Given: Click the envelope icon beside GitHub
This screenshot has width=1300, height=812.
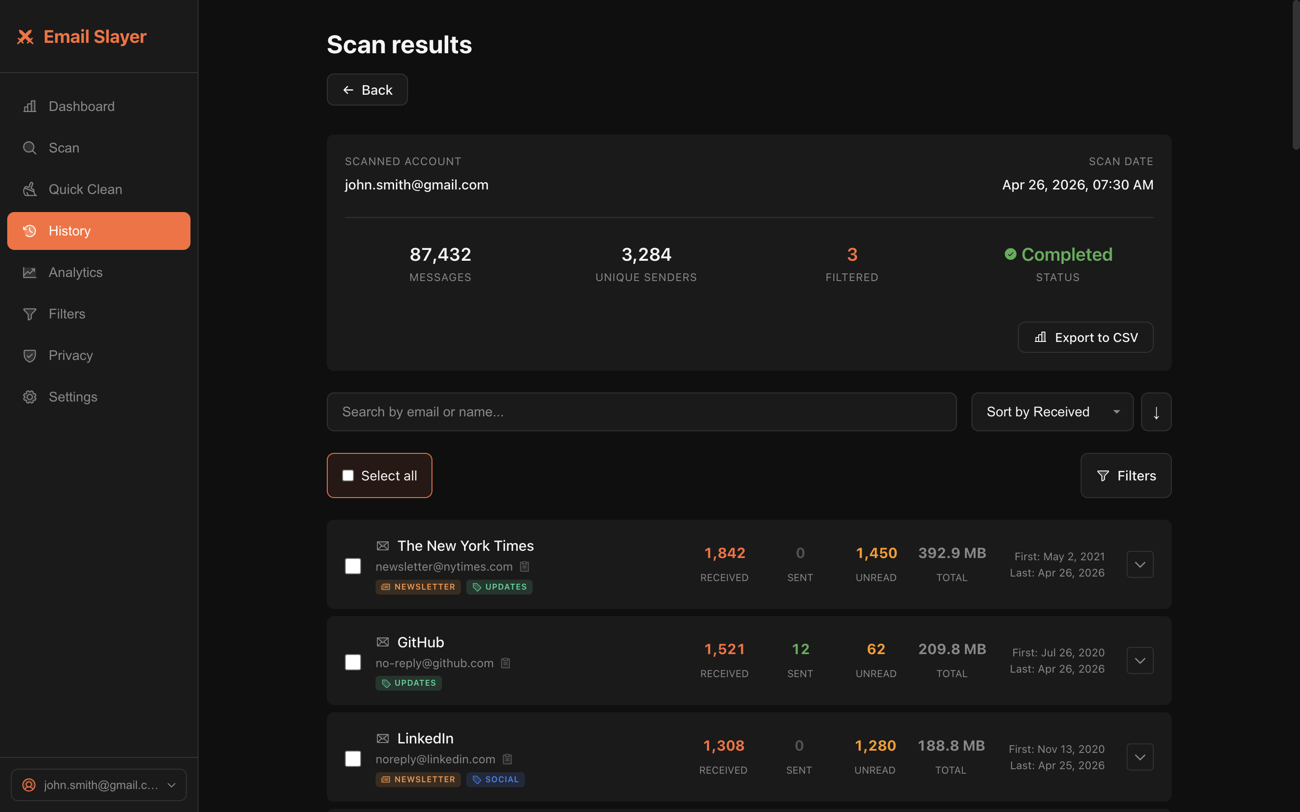Looking at the screenshot, I should pos(382,642).
